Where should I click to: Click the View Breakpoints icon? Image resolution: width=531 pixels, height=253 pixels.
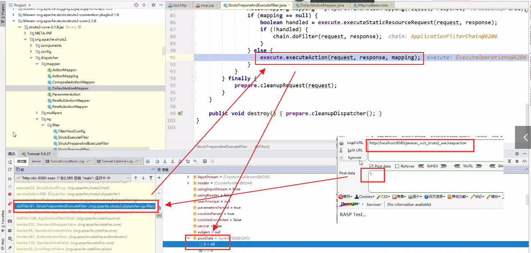click(x=9, y=204)
